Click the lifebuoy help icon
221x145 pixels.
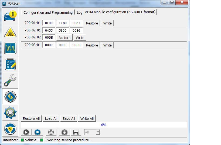click(51, 132)
